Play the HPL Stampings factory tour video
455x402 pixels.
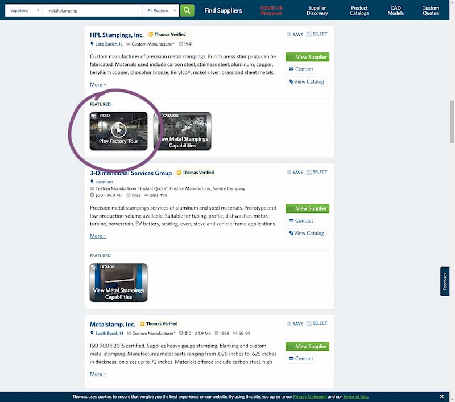point(118,130)
